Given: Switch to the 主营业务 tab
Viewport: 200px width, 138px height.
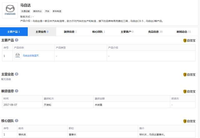Looking at the screenshot, I should point(42,32).
